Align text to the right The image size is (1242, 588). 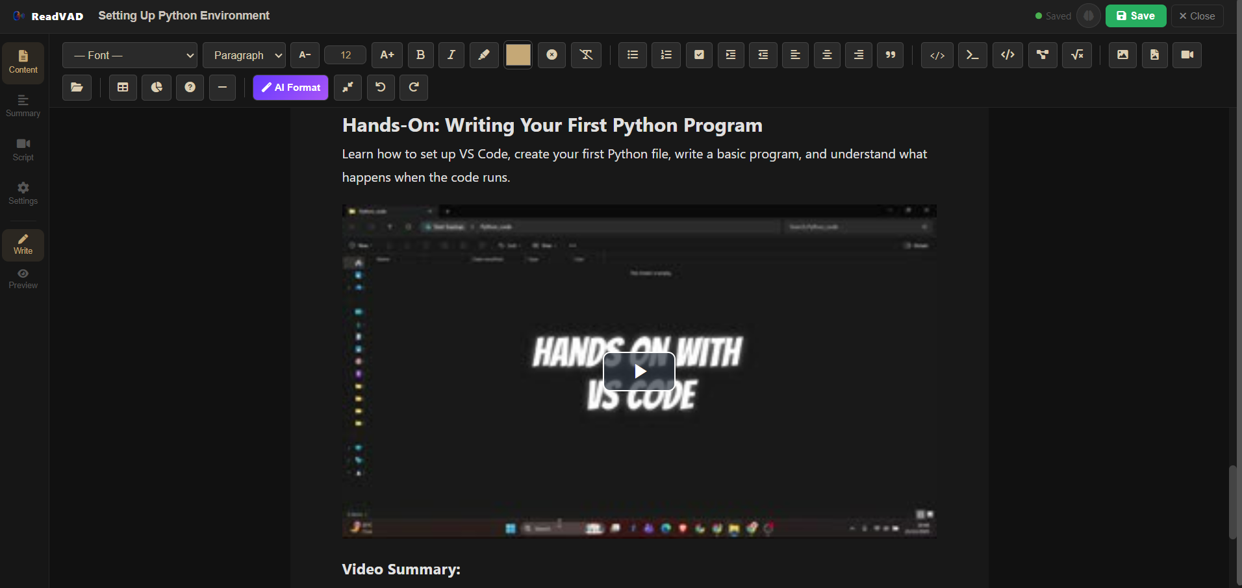[x=859, y=55]
